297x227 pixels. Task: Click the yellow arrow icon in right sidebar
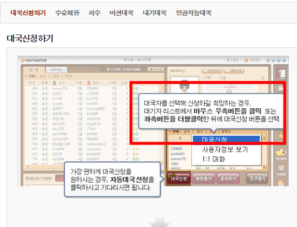click(281, 153)
